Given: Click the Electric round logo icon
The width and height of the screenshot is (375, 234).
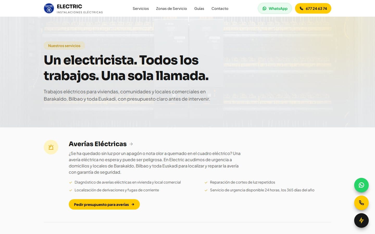Looking at the screenshot, I should (x=49, y=8).
